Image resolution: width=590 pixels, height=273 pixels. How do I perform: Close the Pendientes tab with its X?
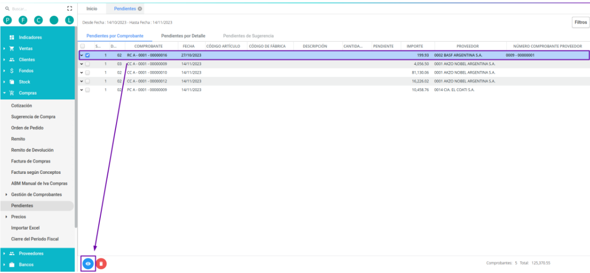tap(140, 9)
